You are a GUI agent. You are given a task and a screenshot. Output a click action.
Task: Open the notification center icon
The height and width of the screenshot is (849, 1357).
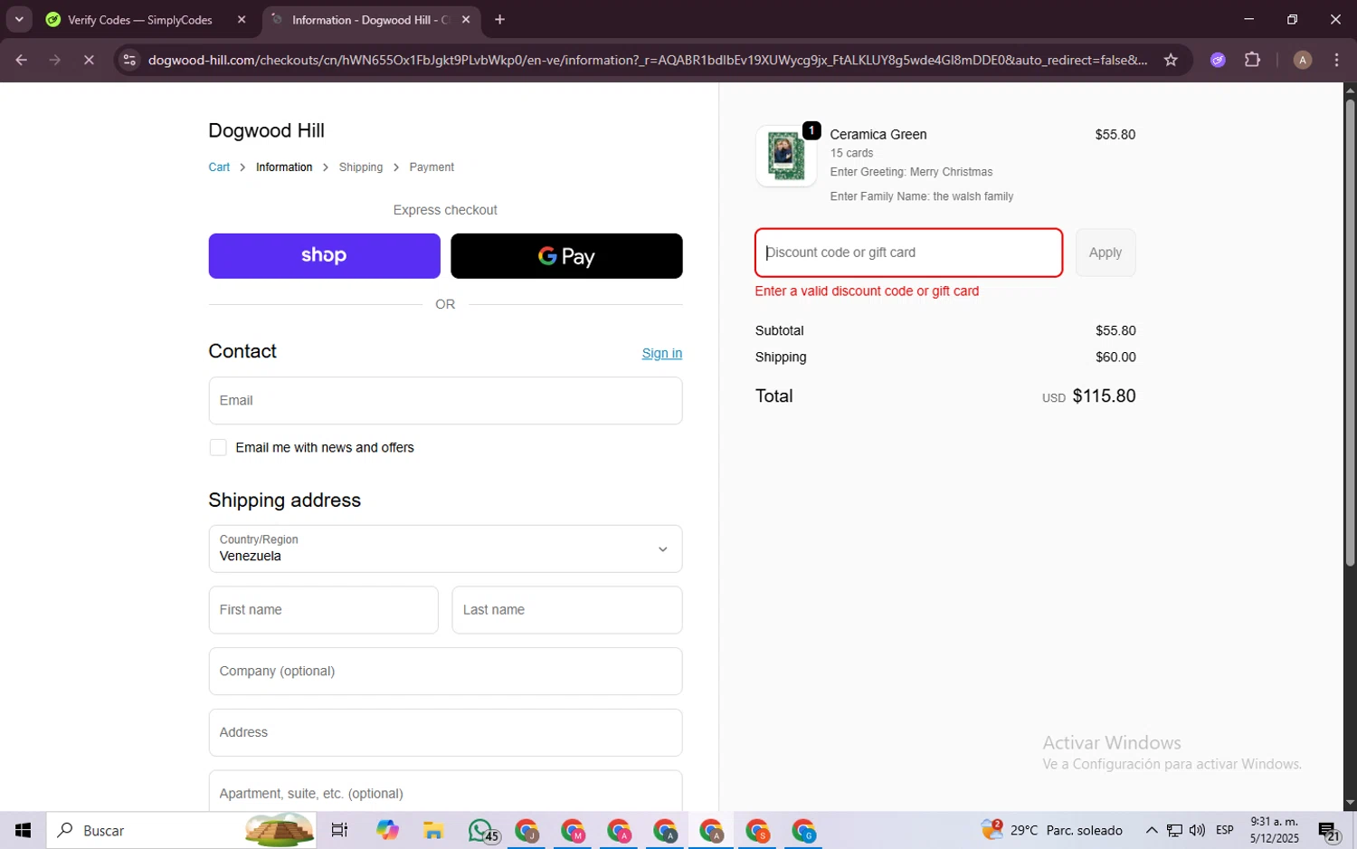click(x=1329, y=830)
